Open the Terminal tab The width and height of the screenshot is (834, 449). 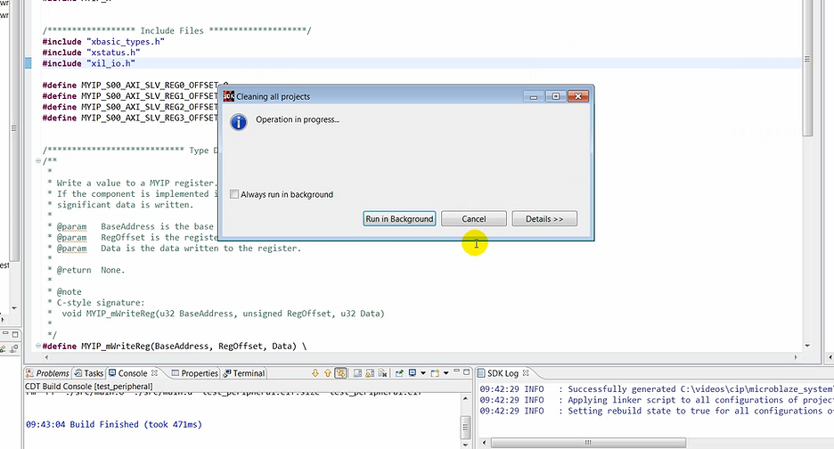[249, 373]
